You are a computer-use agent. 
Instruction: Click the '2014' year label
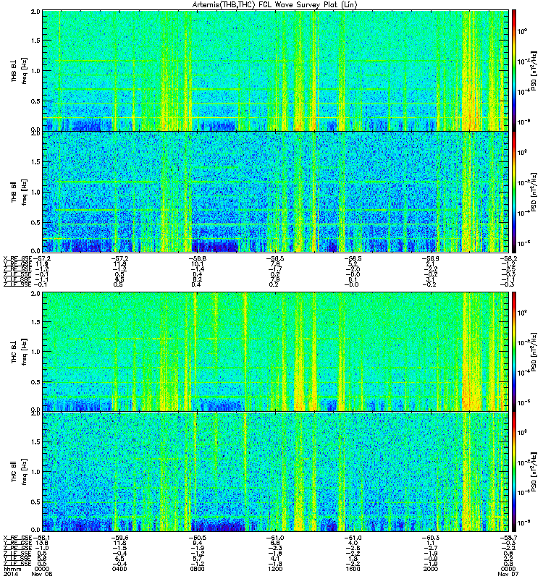point(11,574)
